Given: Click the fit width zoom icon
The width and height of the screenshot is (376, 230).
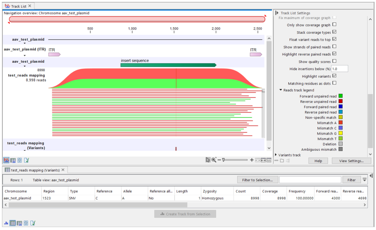Looking at the screenshot, I should tap(263, 160).
